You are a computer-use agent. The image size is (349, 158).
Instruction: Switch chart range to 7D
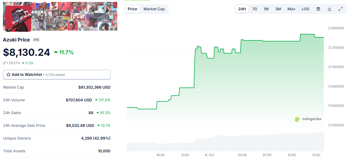(x=255, y=9)
